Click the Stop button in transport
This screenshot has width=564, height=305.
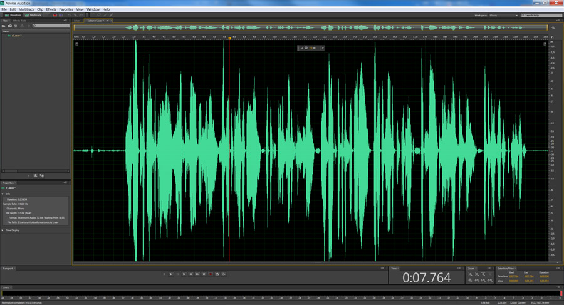164,274
